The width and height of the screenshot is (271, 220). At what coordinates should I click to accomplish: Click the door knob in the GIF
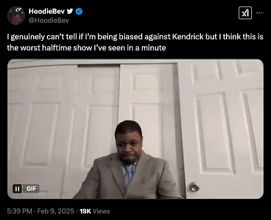click(x=194, y=187)
